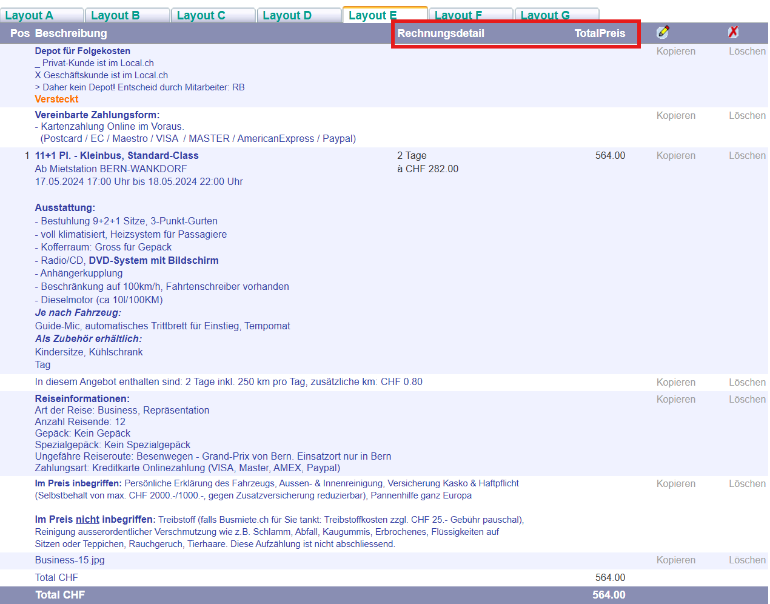The height and width of the screenshot is (604, 770).
Task: Click the bold 564.00 footer total
Action: pos(609,595)
